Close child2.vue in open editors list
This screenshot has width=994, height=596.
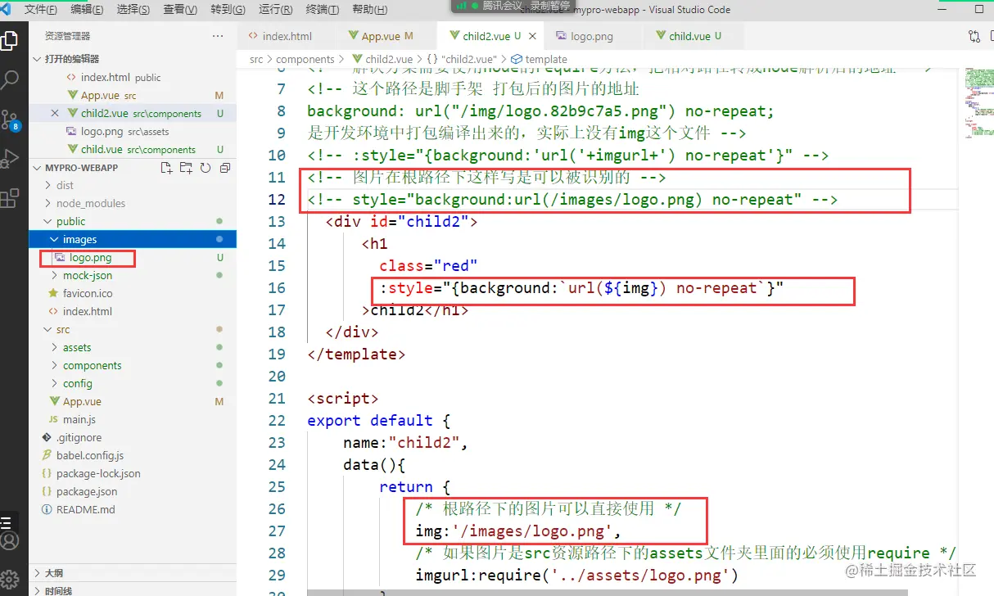point(55,113)
